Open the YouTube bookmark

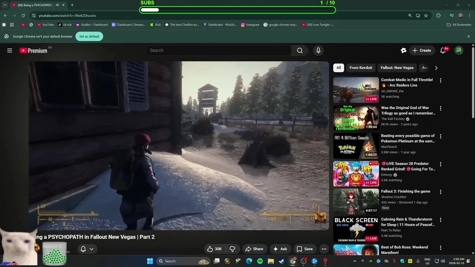[45, 25]
